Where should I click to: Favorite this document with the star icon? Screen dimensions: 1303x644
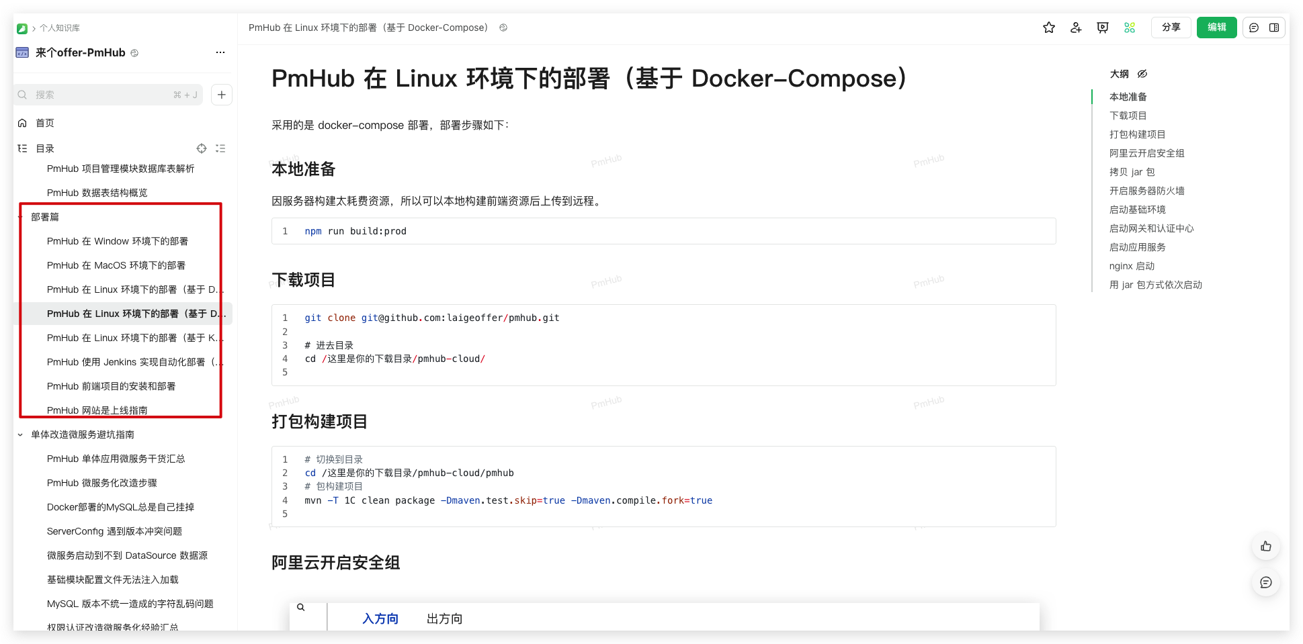point(1048,28)
